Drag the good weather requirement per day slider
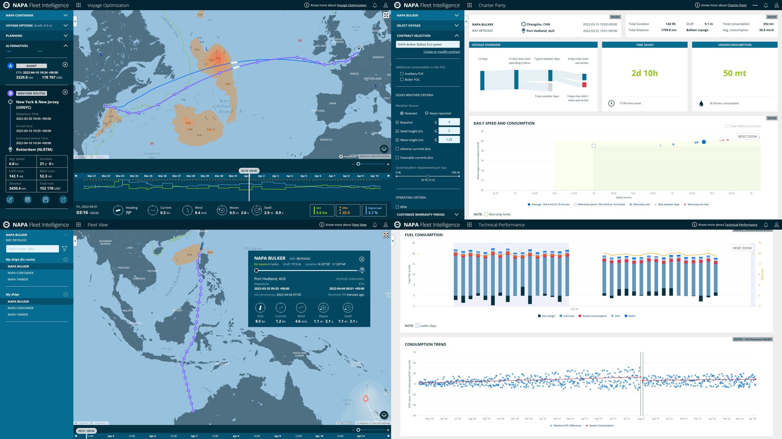Screen dimensions: 782x439 coord(426,176)
